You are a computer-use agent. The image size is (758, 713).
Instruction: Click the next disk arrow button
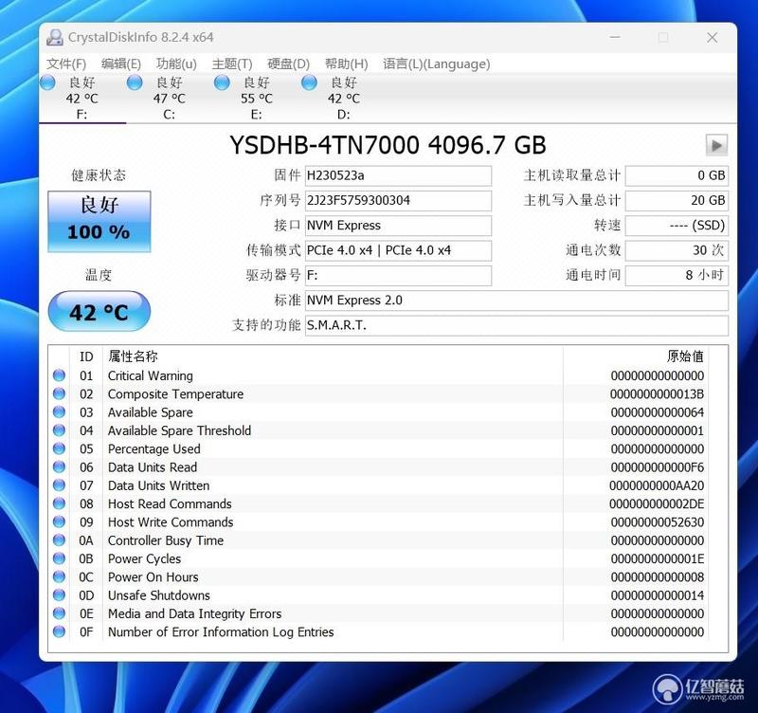coord(716,145)
